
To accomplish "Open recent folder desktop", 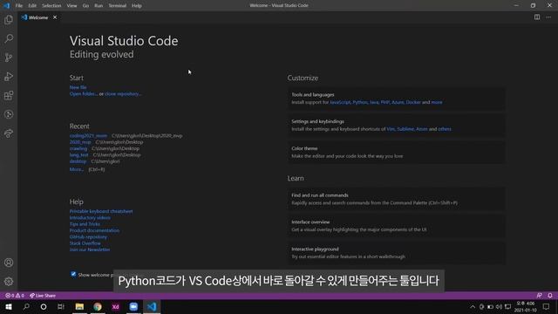I will click(x=78, y=161).
